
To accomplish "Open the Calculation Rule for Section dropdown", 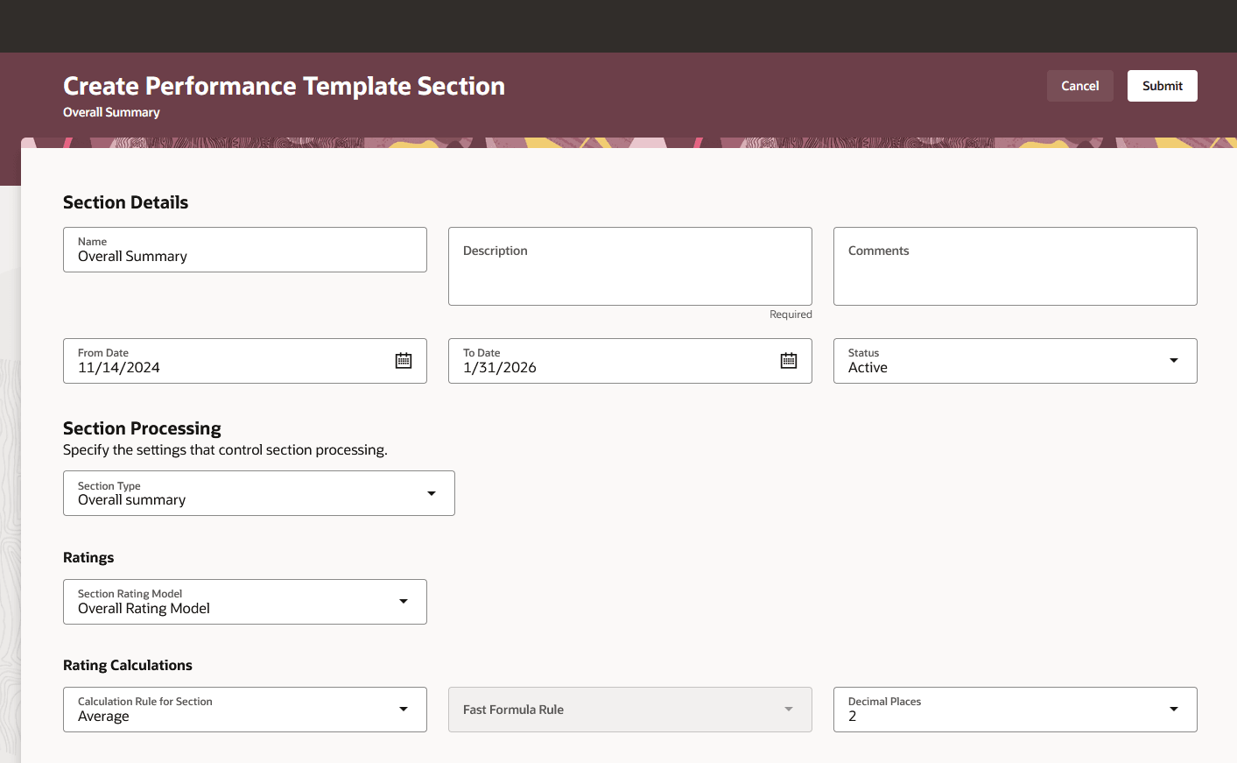I will tap(404, 710).
